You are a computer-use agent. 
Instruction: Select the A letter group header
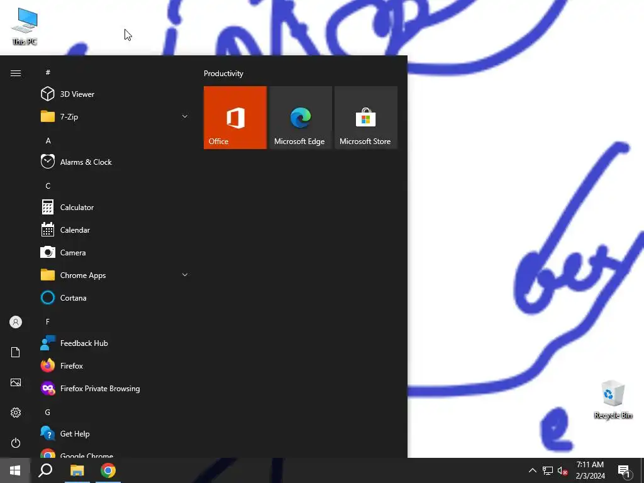click(48, 141)
